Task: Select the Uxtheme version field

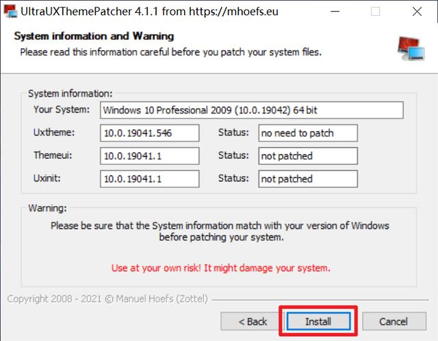Action: [149, 133]
